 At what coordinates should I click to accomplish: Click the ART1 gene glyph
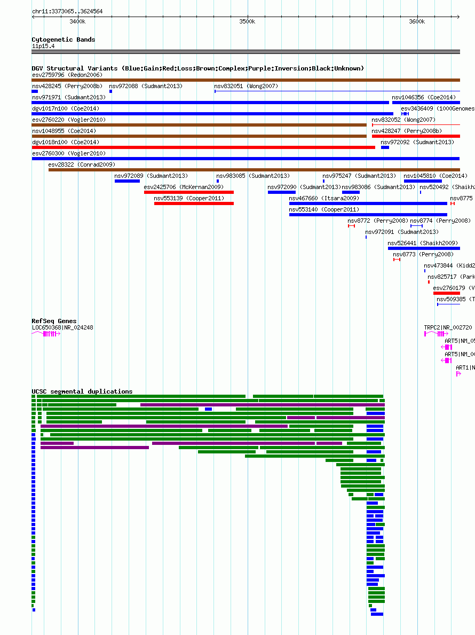click(458, 374)
